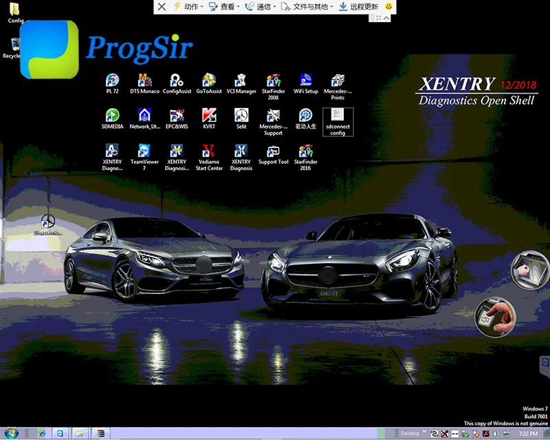Select the ConfigAssist shortcut icon
This screenshot has width=550, height=440.
[x=177, y=83]
